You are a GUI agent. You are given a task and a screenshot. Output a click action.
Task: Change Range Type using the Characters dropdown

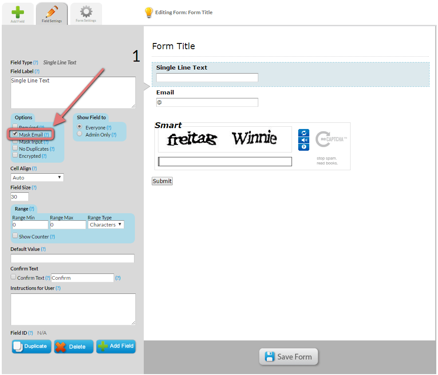pyautogui.click(x=106, y=224)
